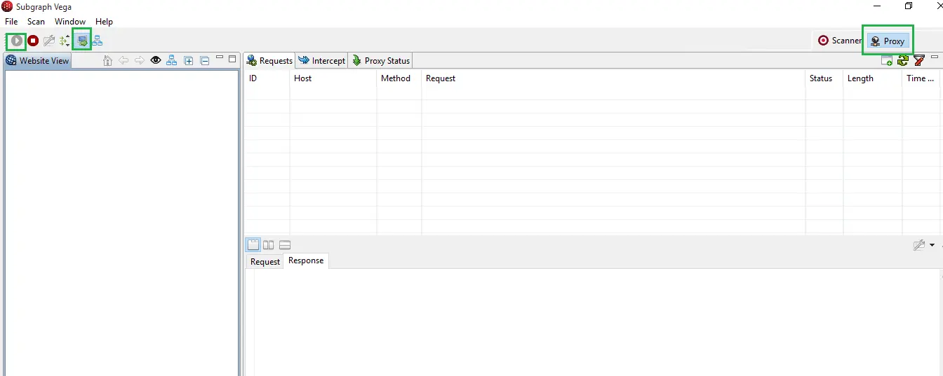Open the Window menu

[70, 22]
